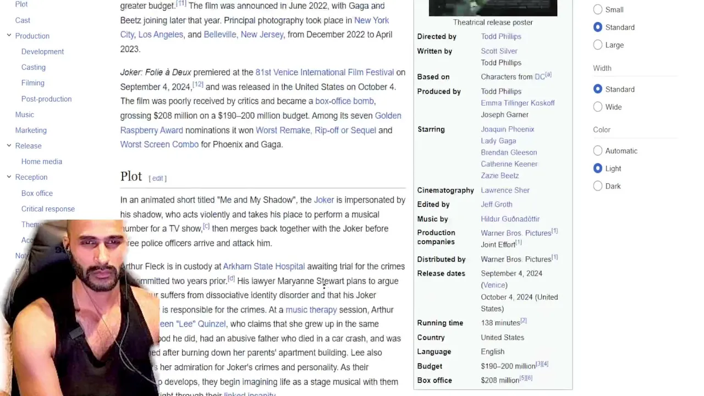704x396 pixels.
Task: Open the Brendan Gleeson link
Action: pyautogui.click(x=509, y=152)
